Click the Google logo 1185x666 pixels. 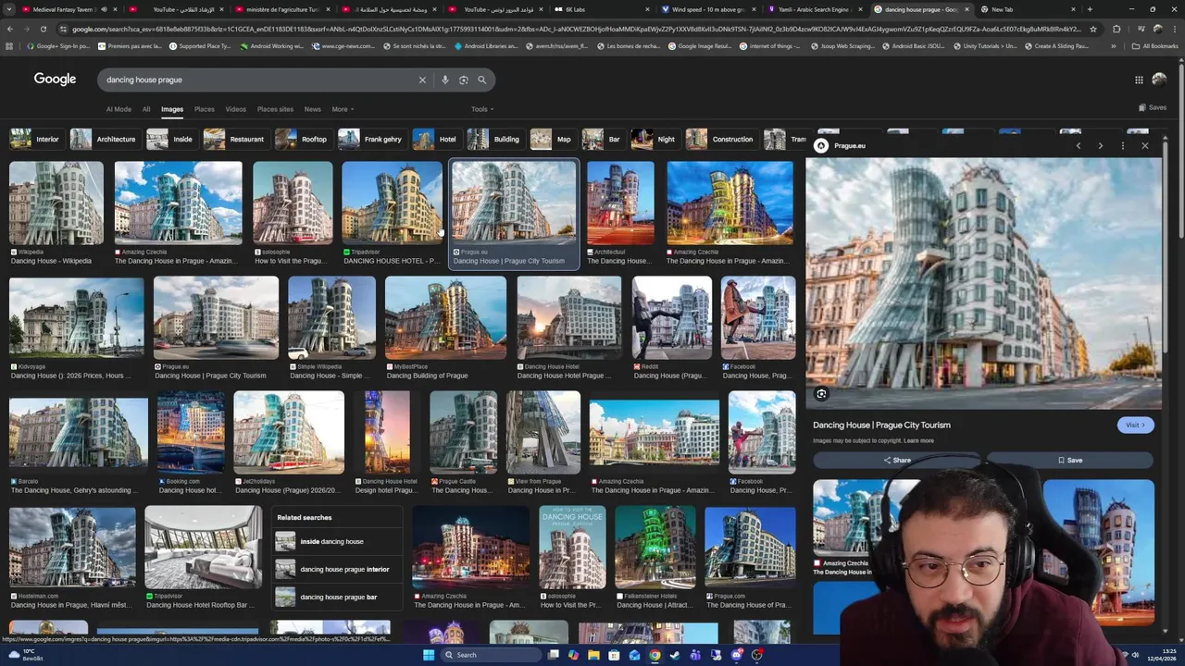56,80
